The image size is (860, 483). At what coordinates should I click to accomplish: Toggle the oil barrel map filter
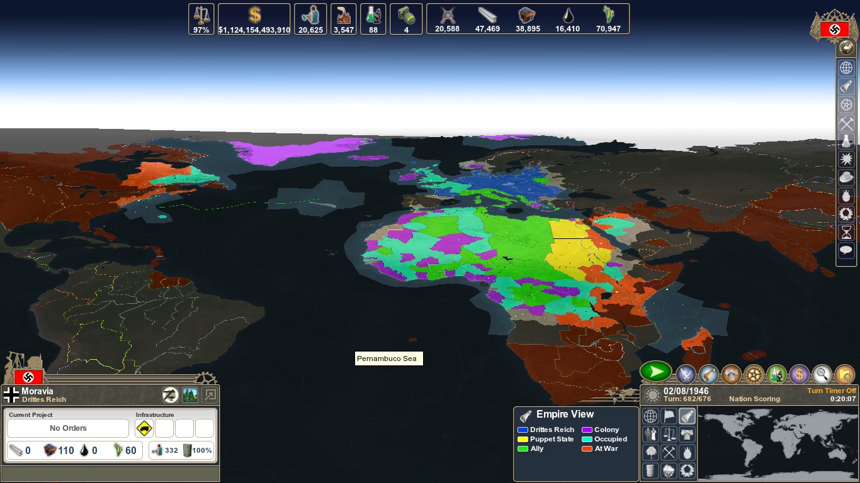point(650,470)
